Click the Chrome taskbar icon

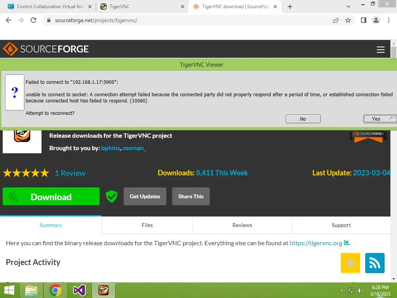pos(55,290)
